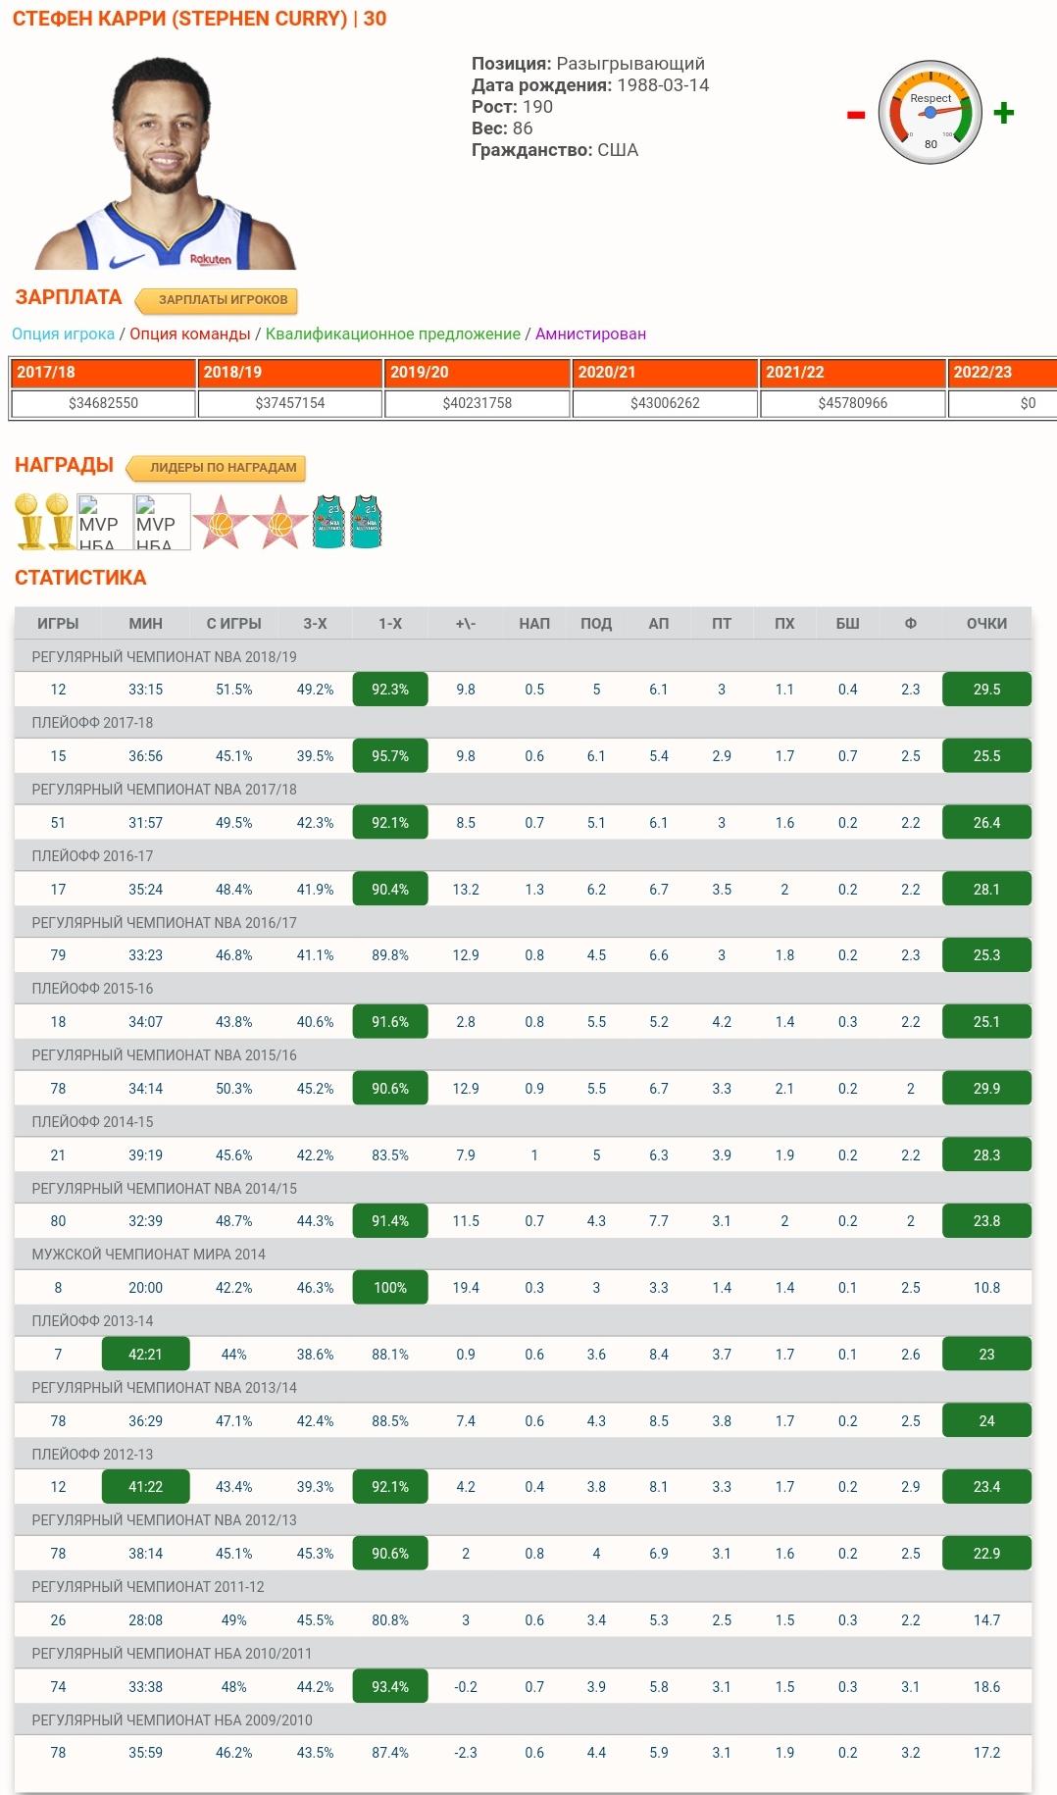The width and height of the screenshot is (1057, 1795).
Task: Select the 2021/22 salary column header
Action: tap(853, 373)
